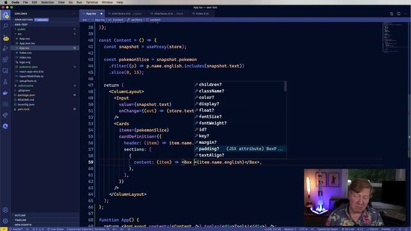Open the Go menu
Image resolution: width=411 pixels, height=231 pixels.
[x=71, y=2]
